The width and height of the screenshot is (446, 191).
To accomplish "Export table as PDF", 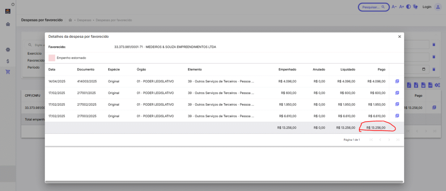I will (409, 85).
